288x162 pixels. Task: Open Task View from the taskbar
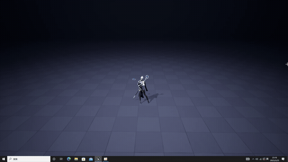pyautogui.click(x=61, y=159)
